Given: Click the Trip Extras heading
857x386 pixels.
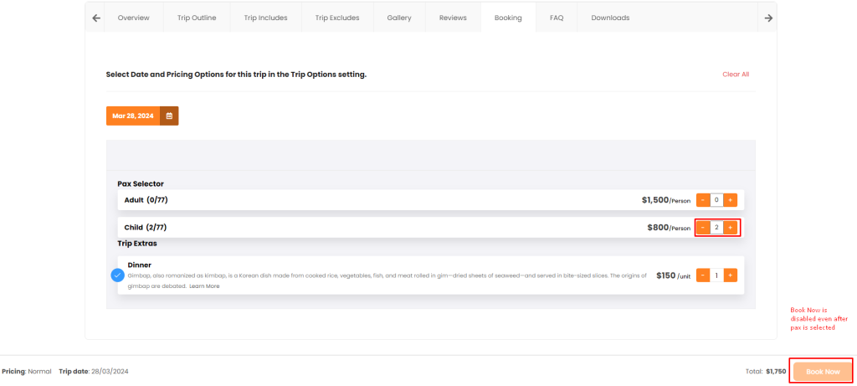Looking at the screenshot, I should point(137,244).
